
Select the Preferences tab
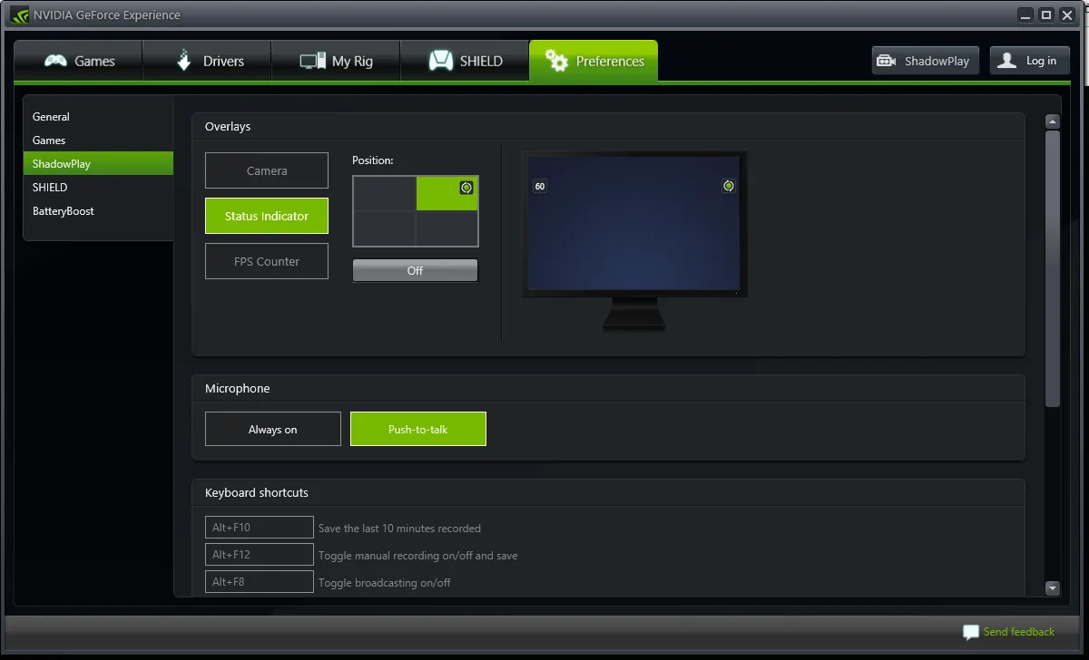coord(594,61)
